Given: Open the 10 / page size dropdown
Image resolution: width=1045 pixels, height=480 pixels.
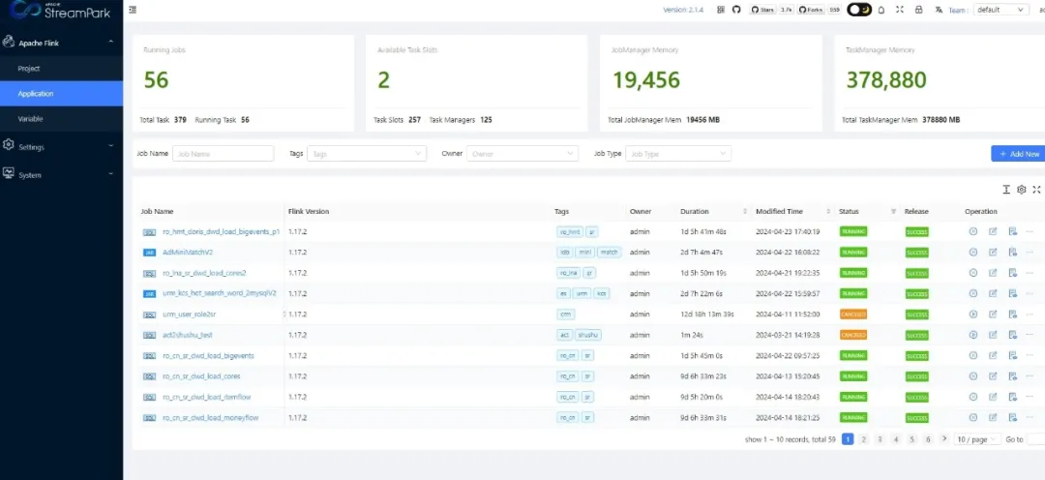Looking at the screenshot, I should click(x=975, y=439).
